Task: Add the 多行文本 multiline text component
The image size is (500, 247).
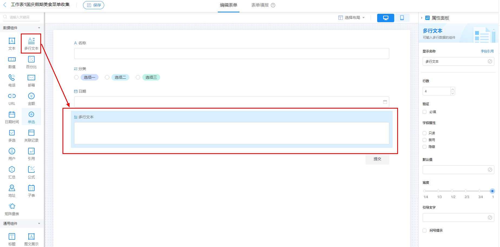Action: tap(31, 44)
